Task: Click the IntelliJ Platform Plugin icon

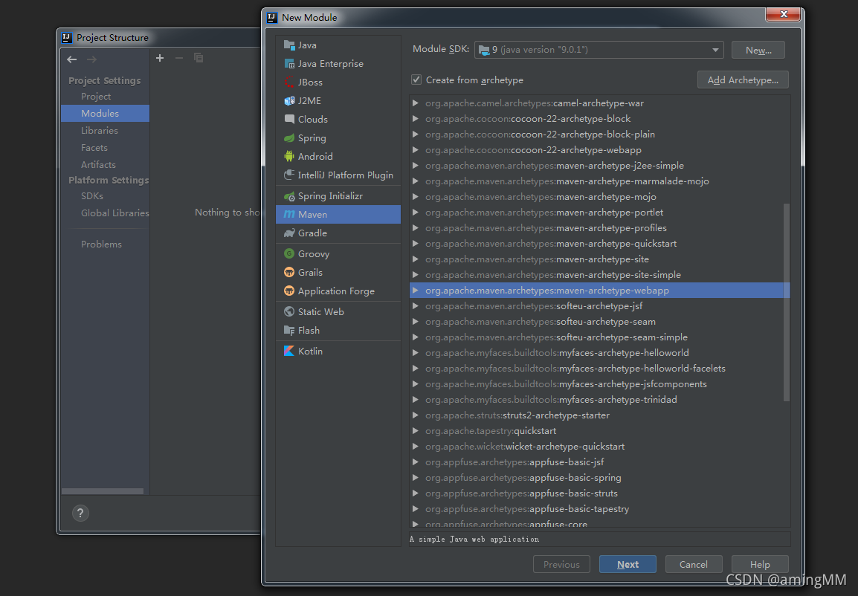Action: (x=289, y=175)
